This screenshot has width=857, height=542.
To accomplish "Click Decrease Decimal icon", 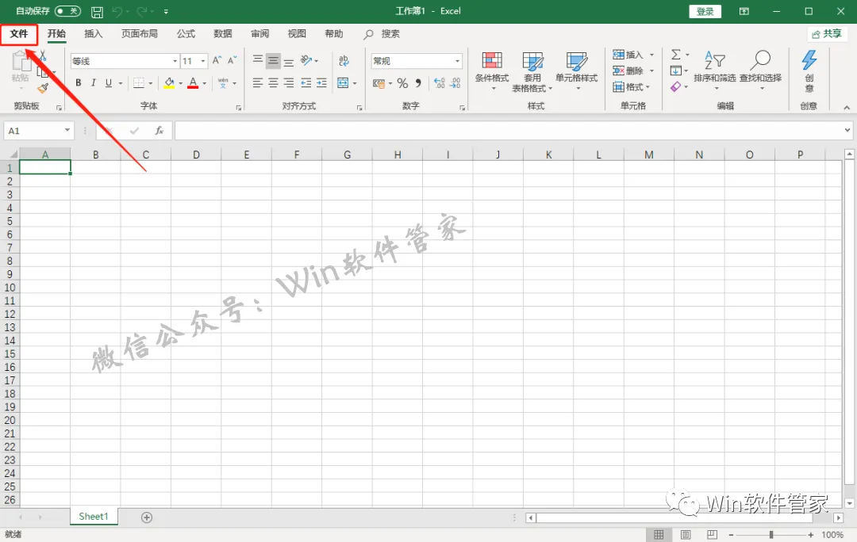I will [455, 83].
